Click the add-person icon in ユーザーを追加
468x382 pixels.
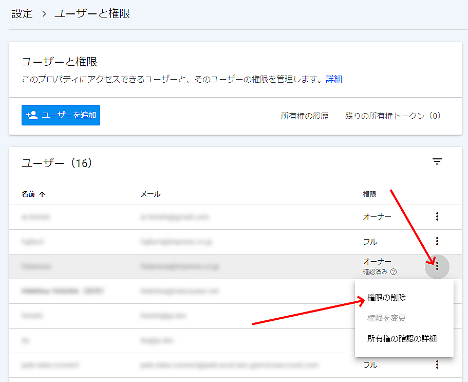[32, 115]
